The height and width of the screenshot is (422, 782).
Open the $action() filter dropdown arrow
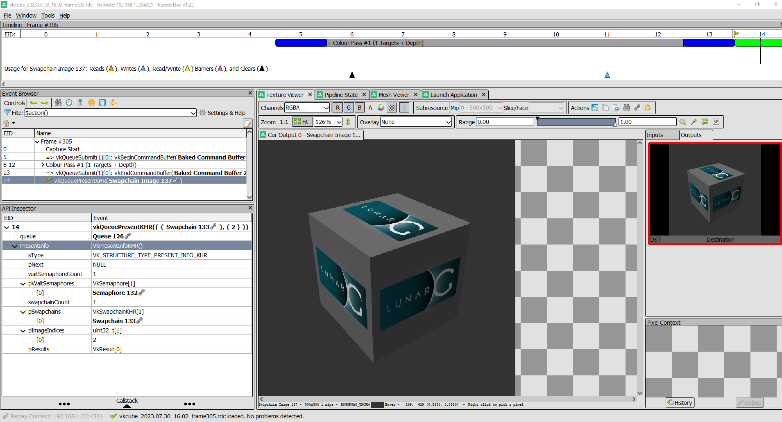193,113
